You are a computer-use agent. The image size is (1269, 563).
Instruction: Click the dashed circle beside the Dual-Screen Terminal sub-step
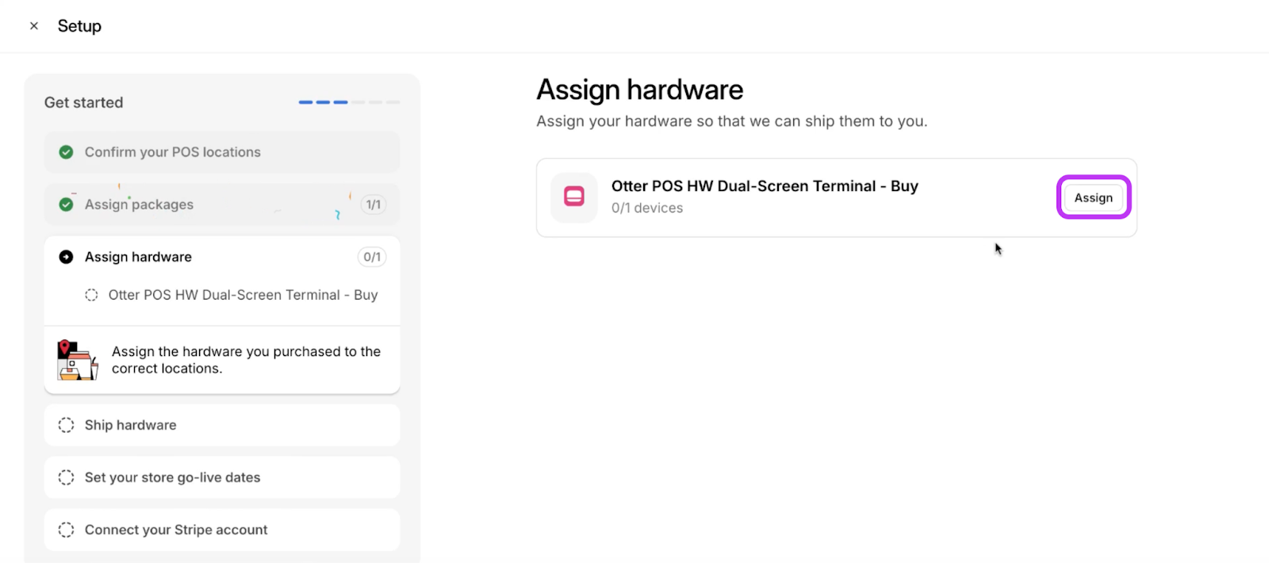(x=92, y=295)
